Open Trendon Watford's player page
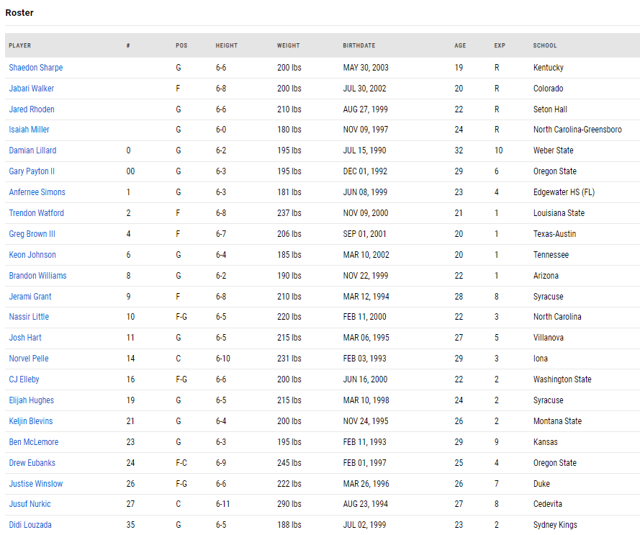This screenshot has width=640, height=535. (x=36, y=212)
